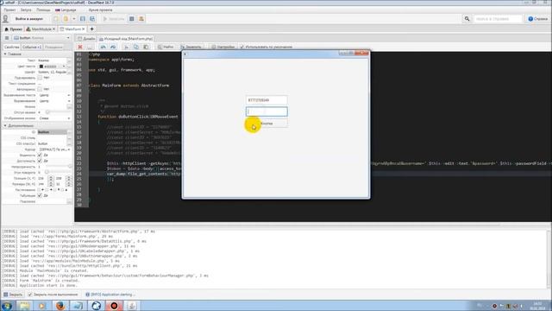Open the Language menu

point(66,10)
